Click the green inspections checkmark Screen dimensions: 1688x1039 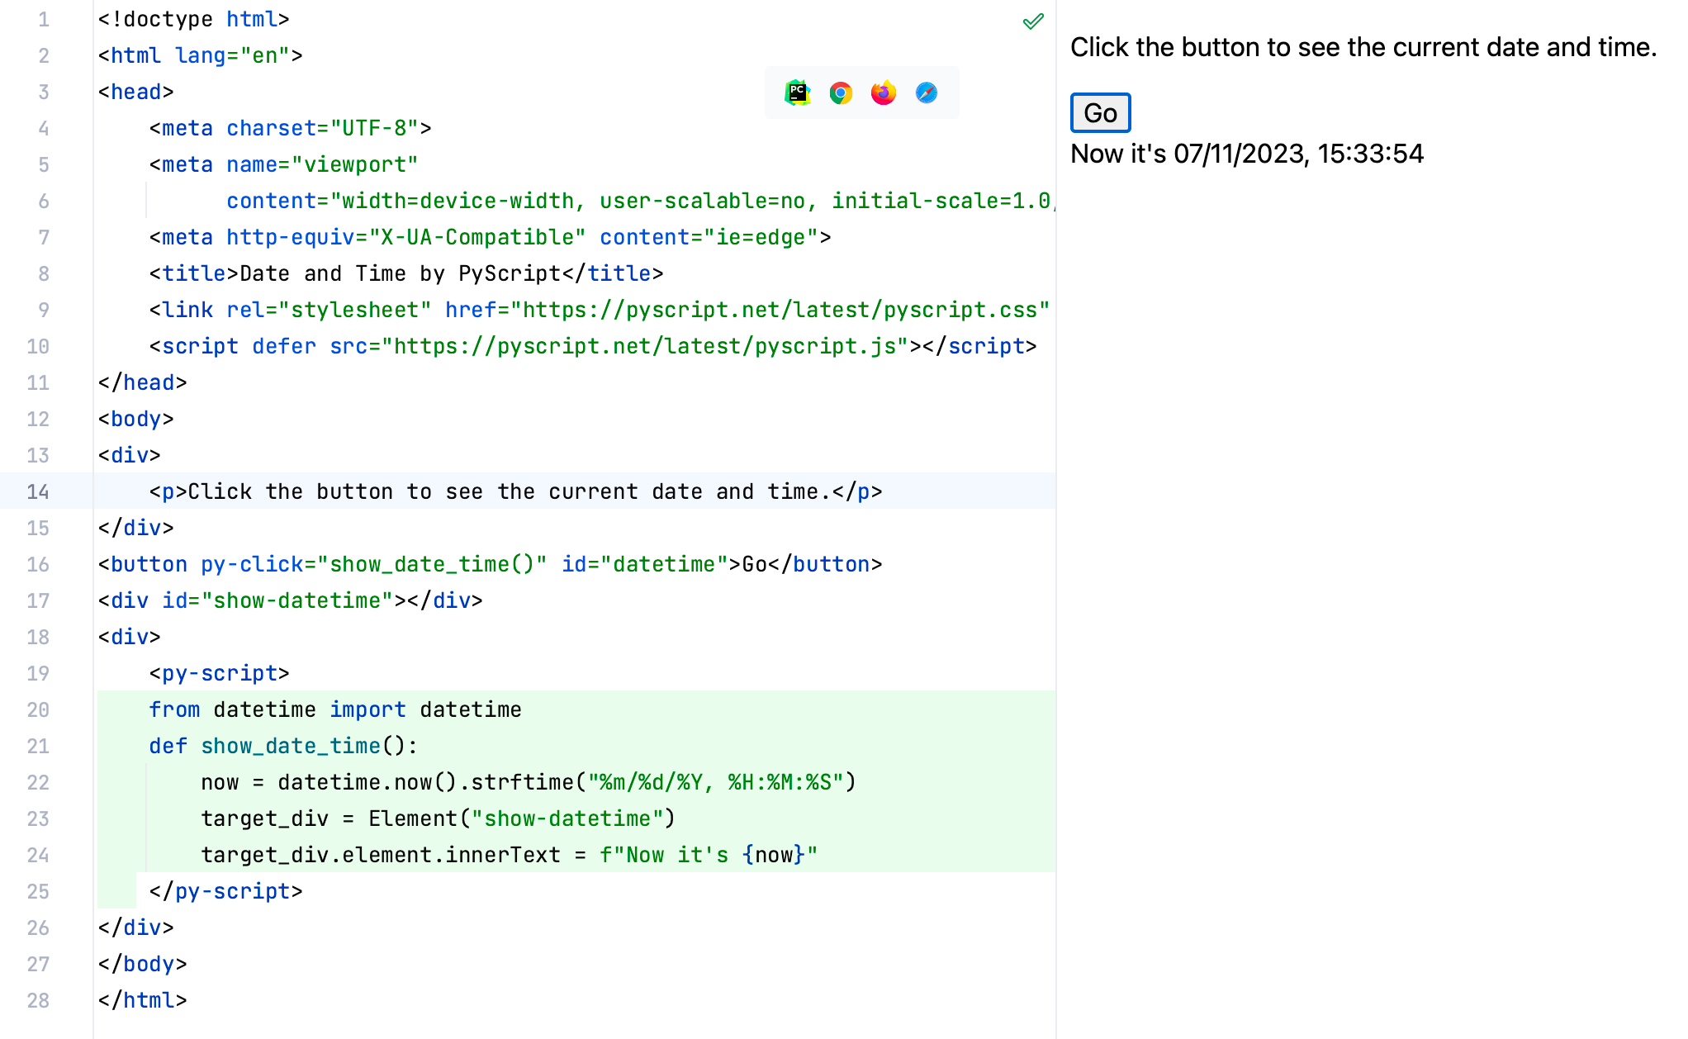tap(1032, 21)
